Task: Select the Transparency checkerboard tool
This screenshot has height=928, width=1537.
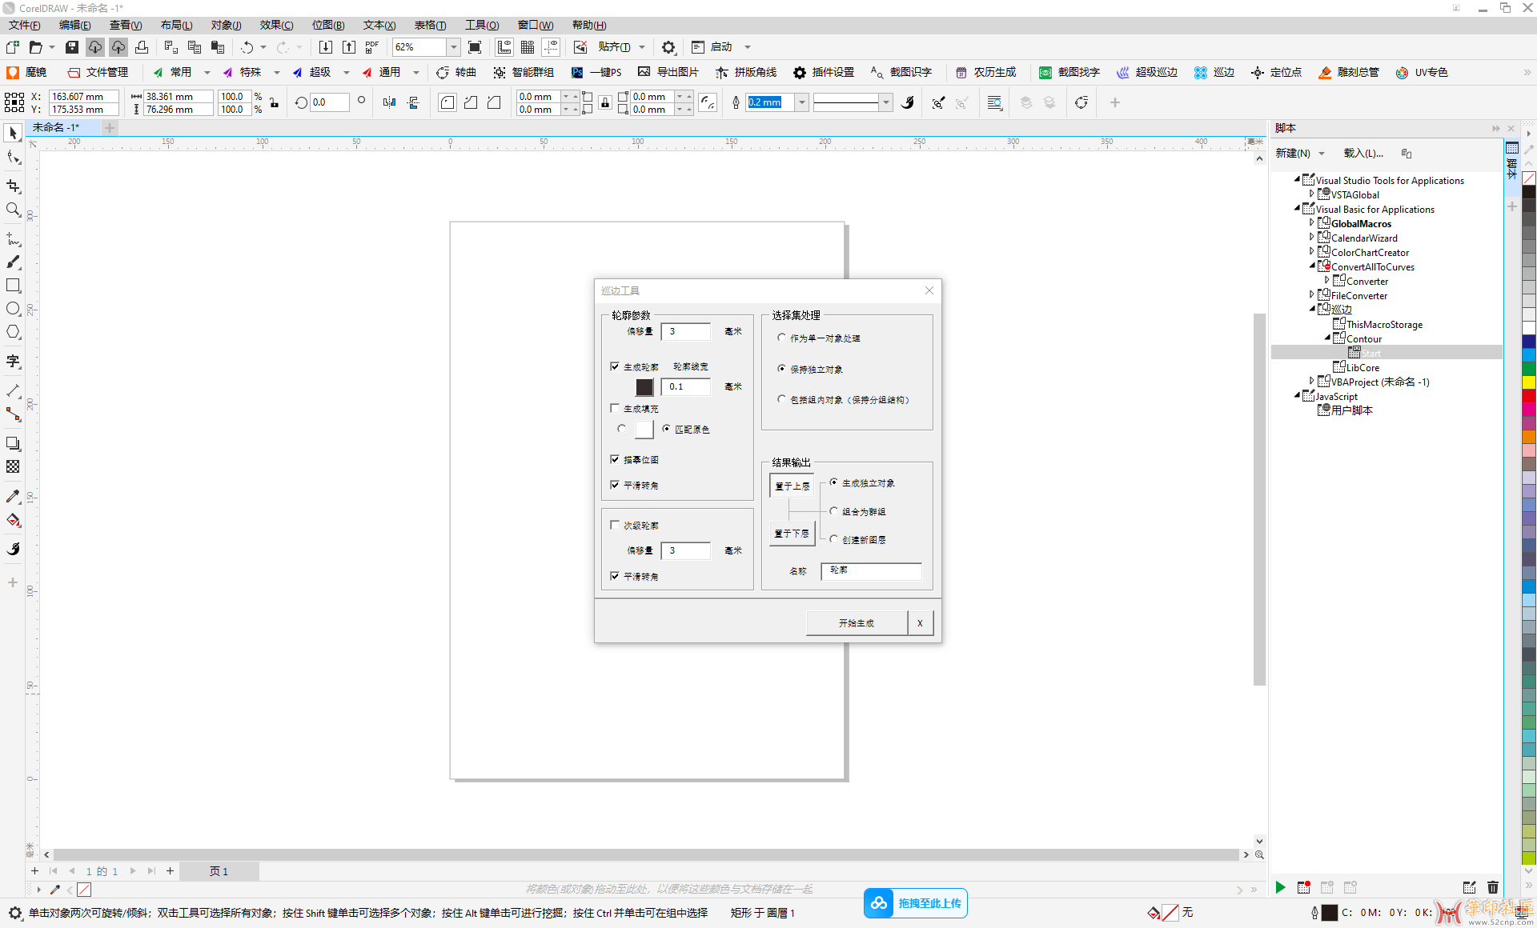Action: 13,466
